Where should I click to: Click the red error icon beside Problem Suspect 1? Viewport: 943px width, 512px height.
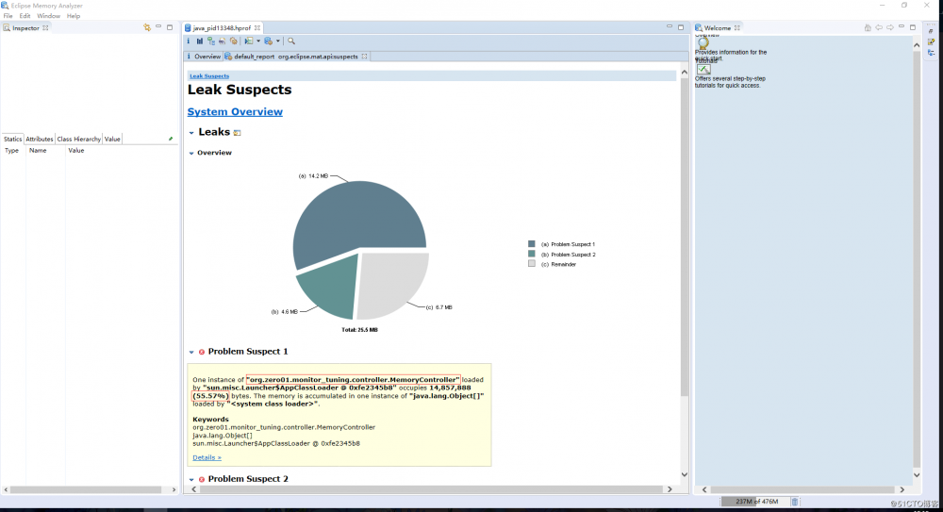[202, 352]
